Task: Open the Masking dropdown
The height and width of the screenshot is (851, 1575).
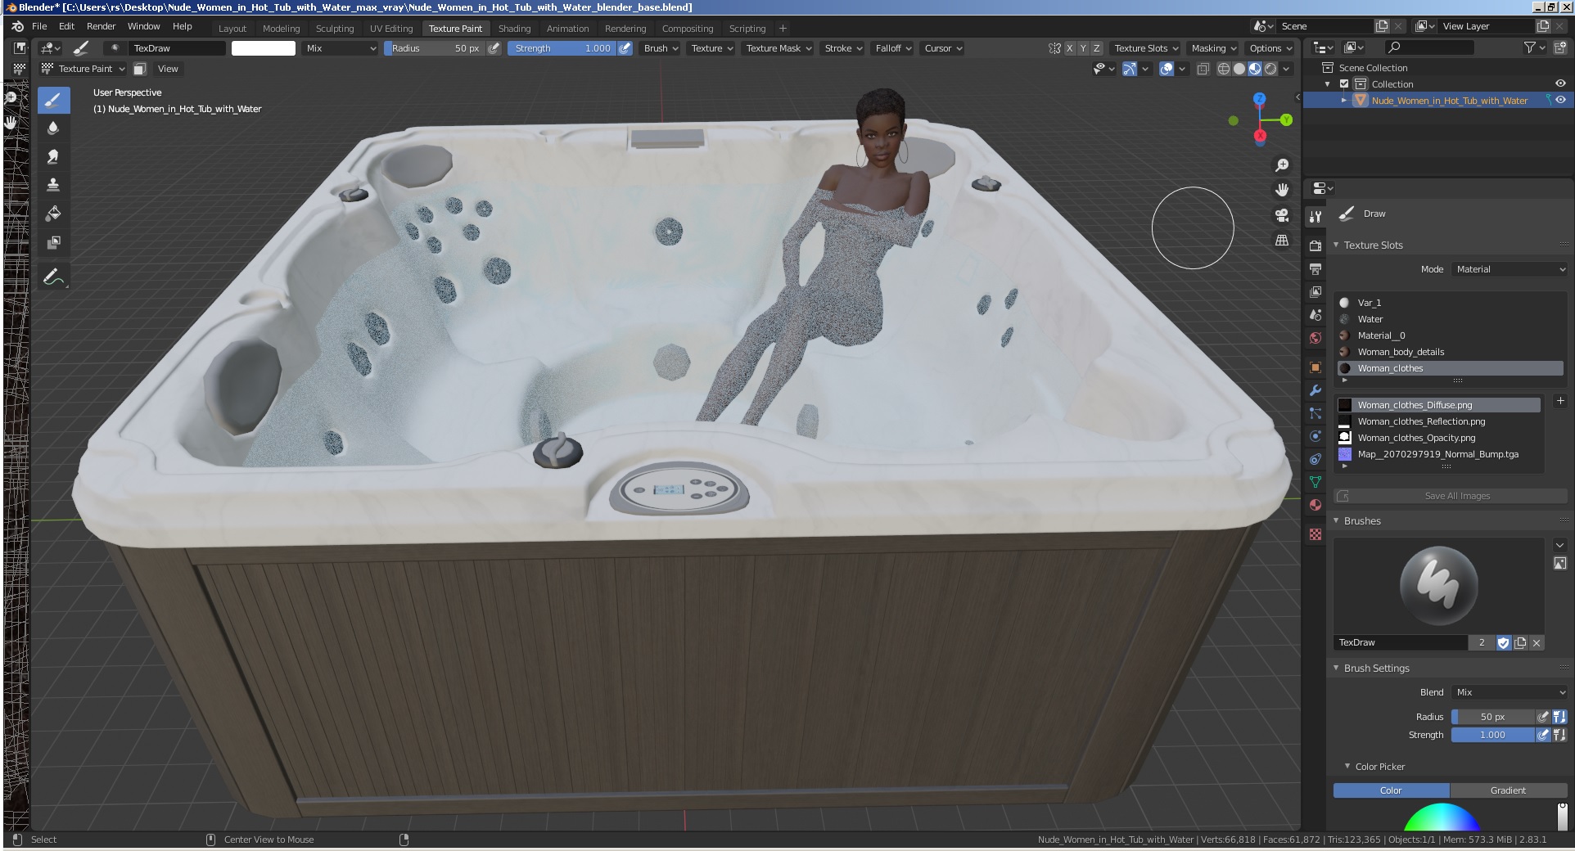Action: coord(1213,48)
